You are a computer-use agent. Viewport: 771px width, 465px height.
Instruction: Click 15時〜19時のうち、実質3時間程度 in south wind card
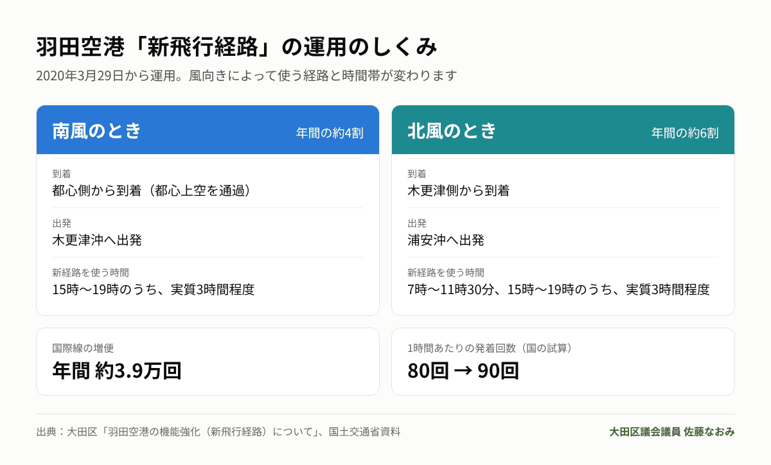(154, 290)
